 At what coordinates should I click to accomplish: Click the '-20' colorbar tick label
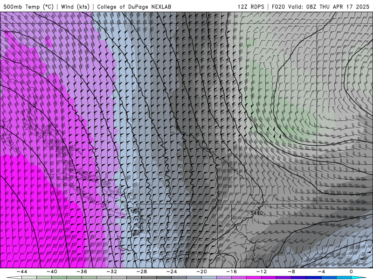click(x=201, y=272)
